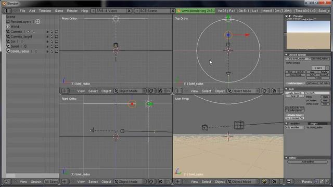The height and width of the screenshot is (187, 333).
Task: Click the pivot point icon in Front Ortho header
Action: click(x=161, y=91)
